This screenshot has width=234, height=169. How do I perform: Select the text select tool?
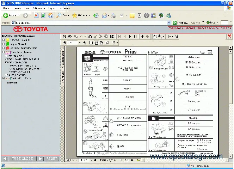pyautogui.click(x=169, y=36)
